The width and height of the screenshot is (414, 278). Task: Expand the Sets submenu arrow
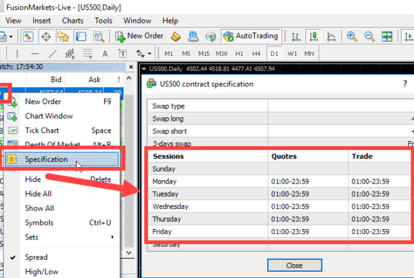112,237
